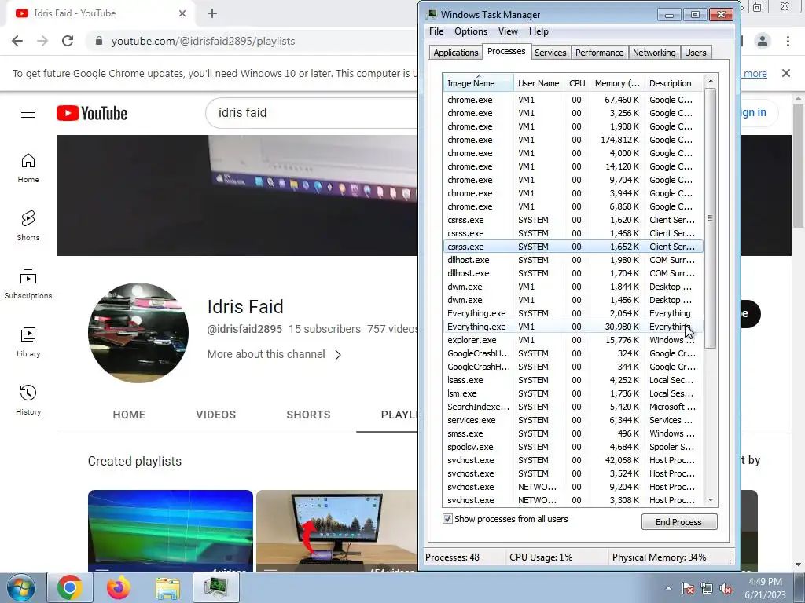This screenshot has height=603, width=805.
Task: Open Task Manager Help menu
Action: click(539, 31)
